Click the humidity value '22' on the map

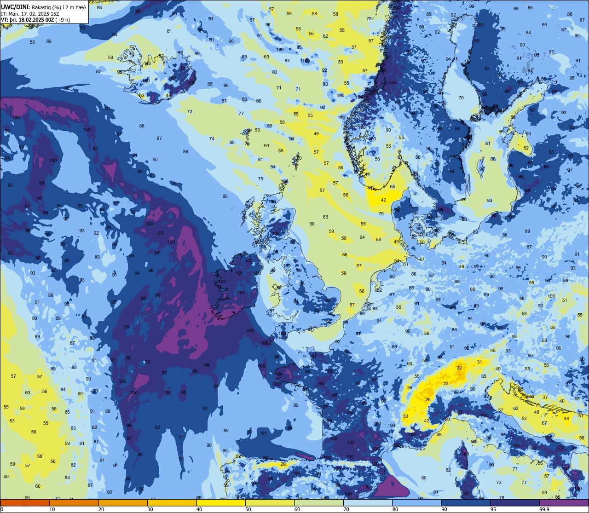point(459,368)
